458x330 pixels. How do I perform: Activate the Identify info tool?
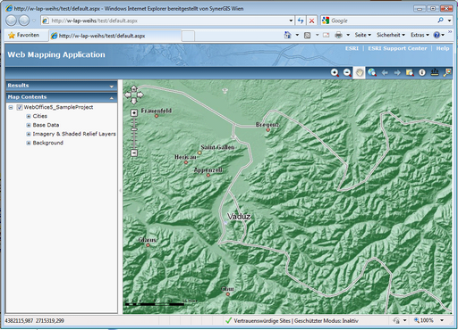coord(422,72)
